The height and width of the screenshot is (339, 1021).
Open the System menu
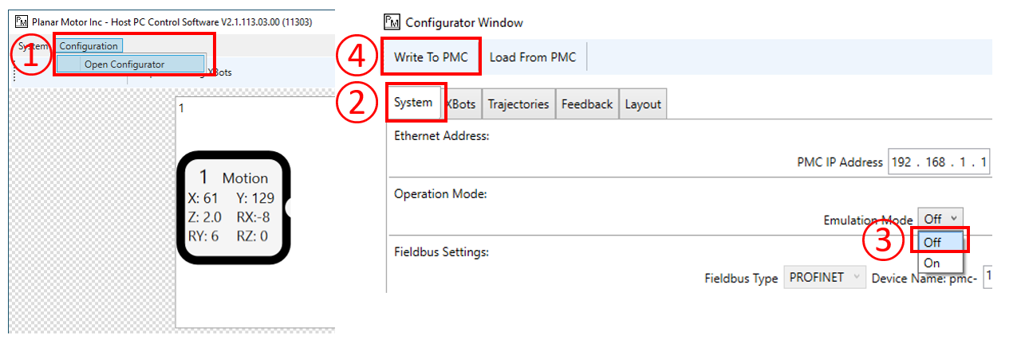pos(30,46)
